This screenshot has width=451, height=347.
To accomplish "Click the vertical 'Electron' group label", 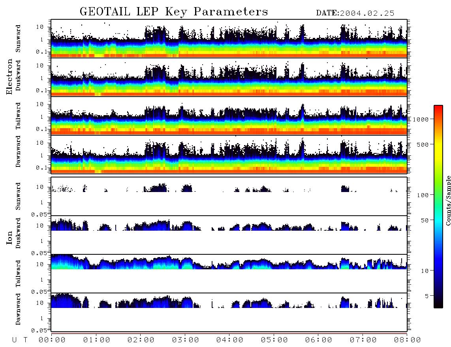I will pos(9,76).
